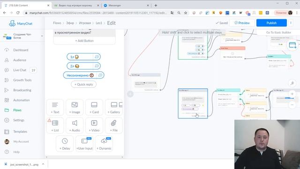Expand the account selector dropdown arrow
This screenshot has width=300, height=169.
(x=42, y=36)
